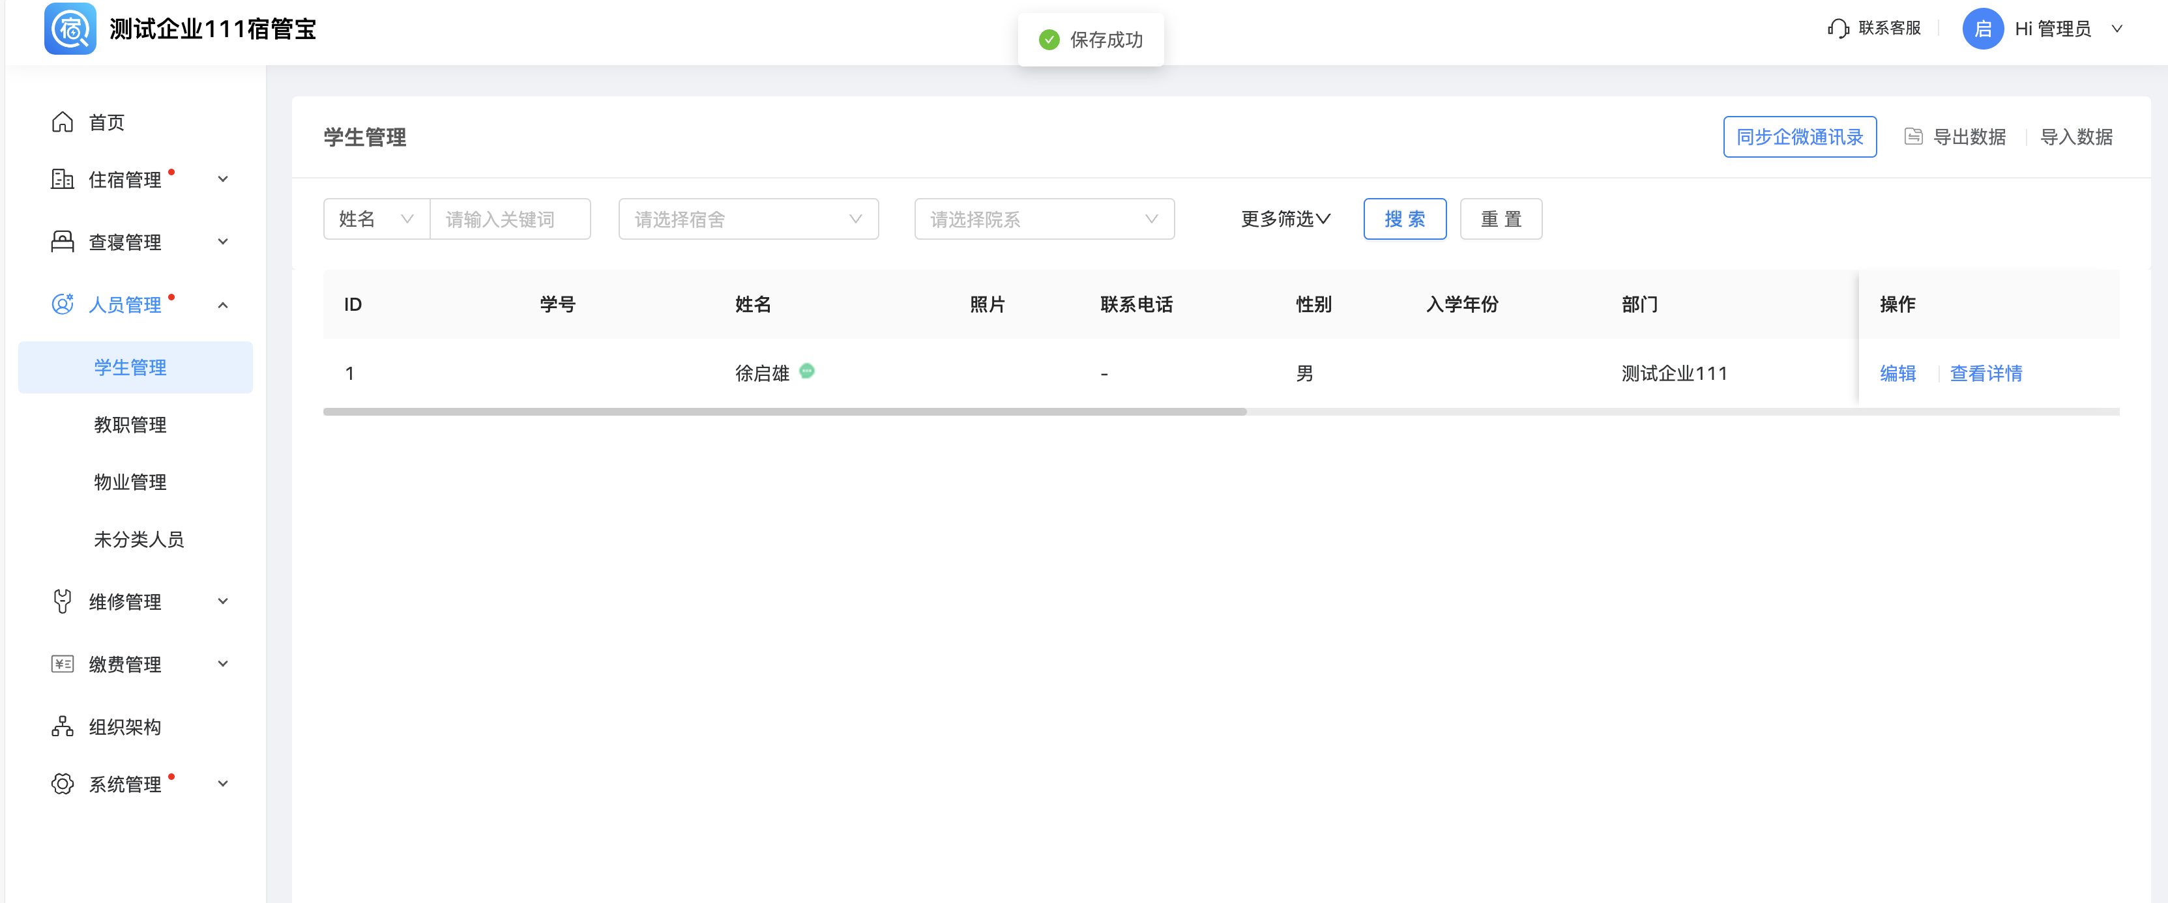Click the 测试企业111 department cell

1674,373
